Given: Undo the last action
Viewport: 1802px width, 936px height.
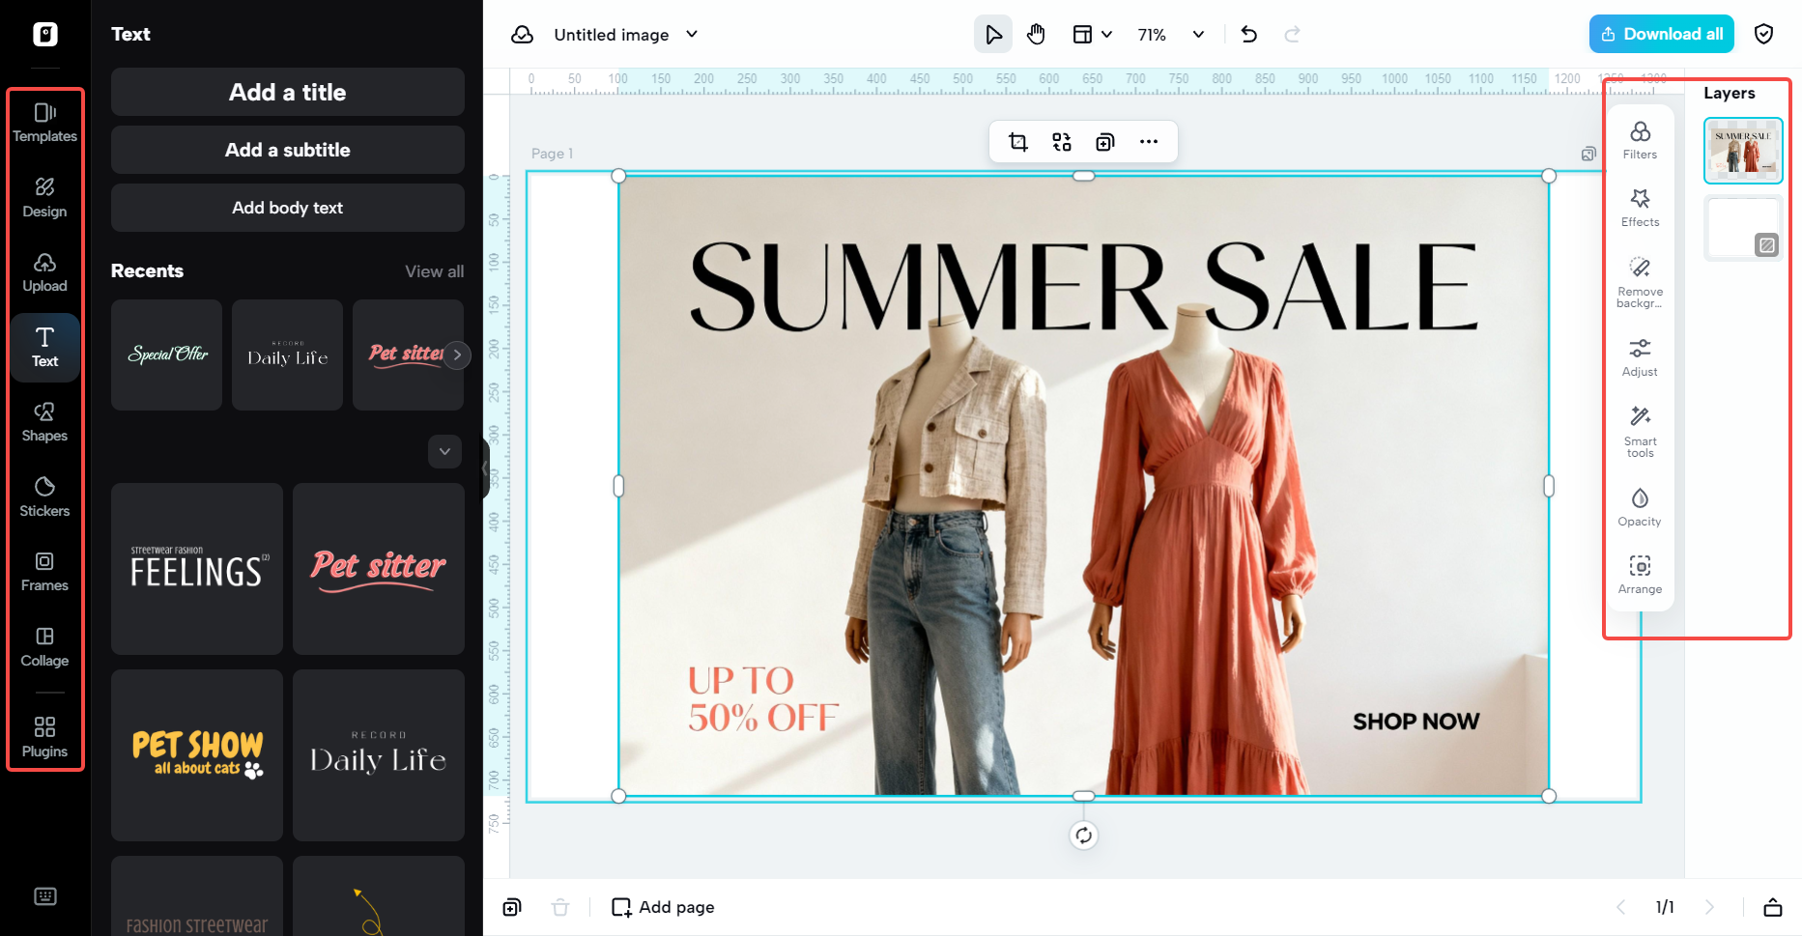Looking at the screenshot, I should coord(1248,35).
